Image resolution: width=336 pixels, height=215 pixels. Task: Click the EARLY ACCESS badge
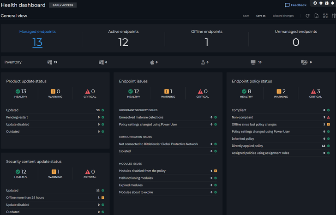click(x=63, y=5)
